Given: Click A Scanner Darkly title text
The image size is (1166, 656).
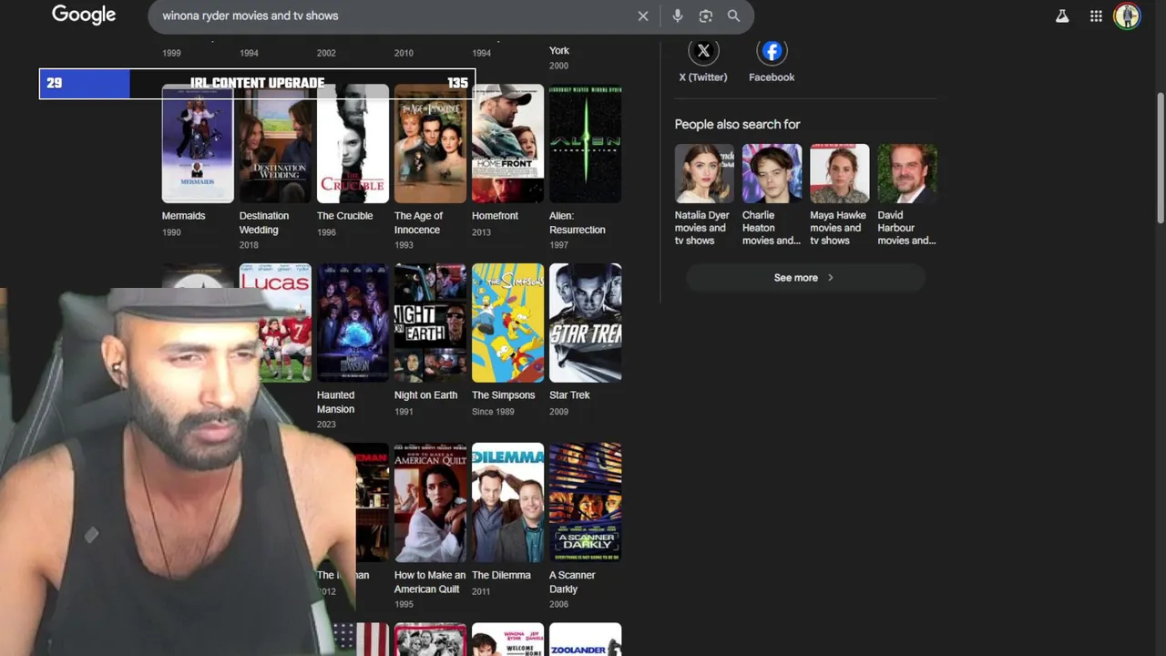Looking at the screenshot, I should tap(572, 582).
